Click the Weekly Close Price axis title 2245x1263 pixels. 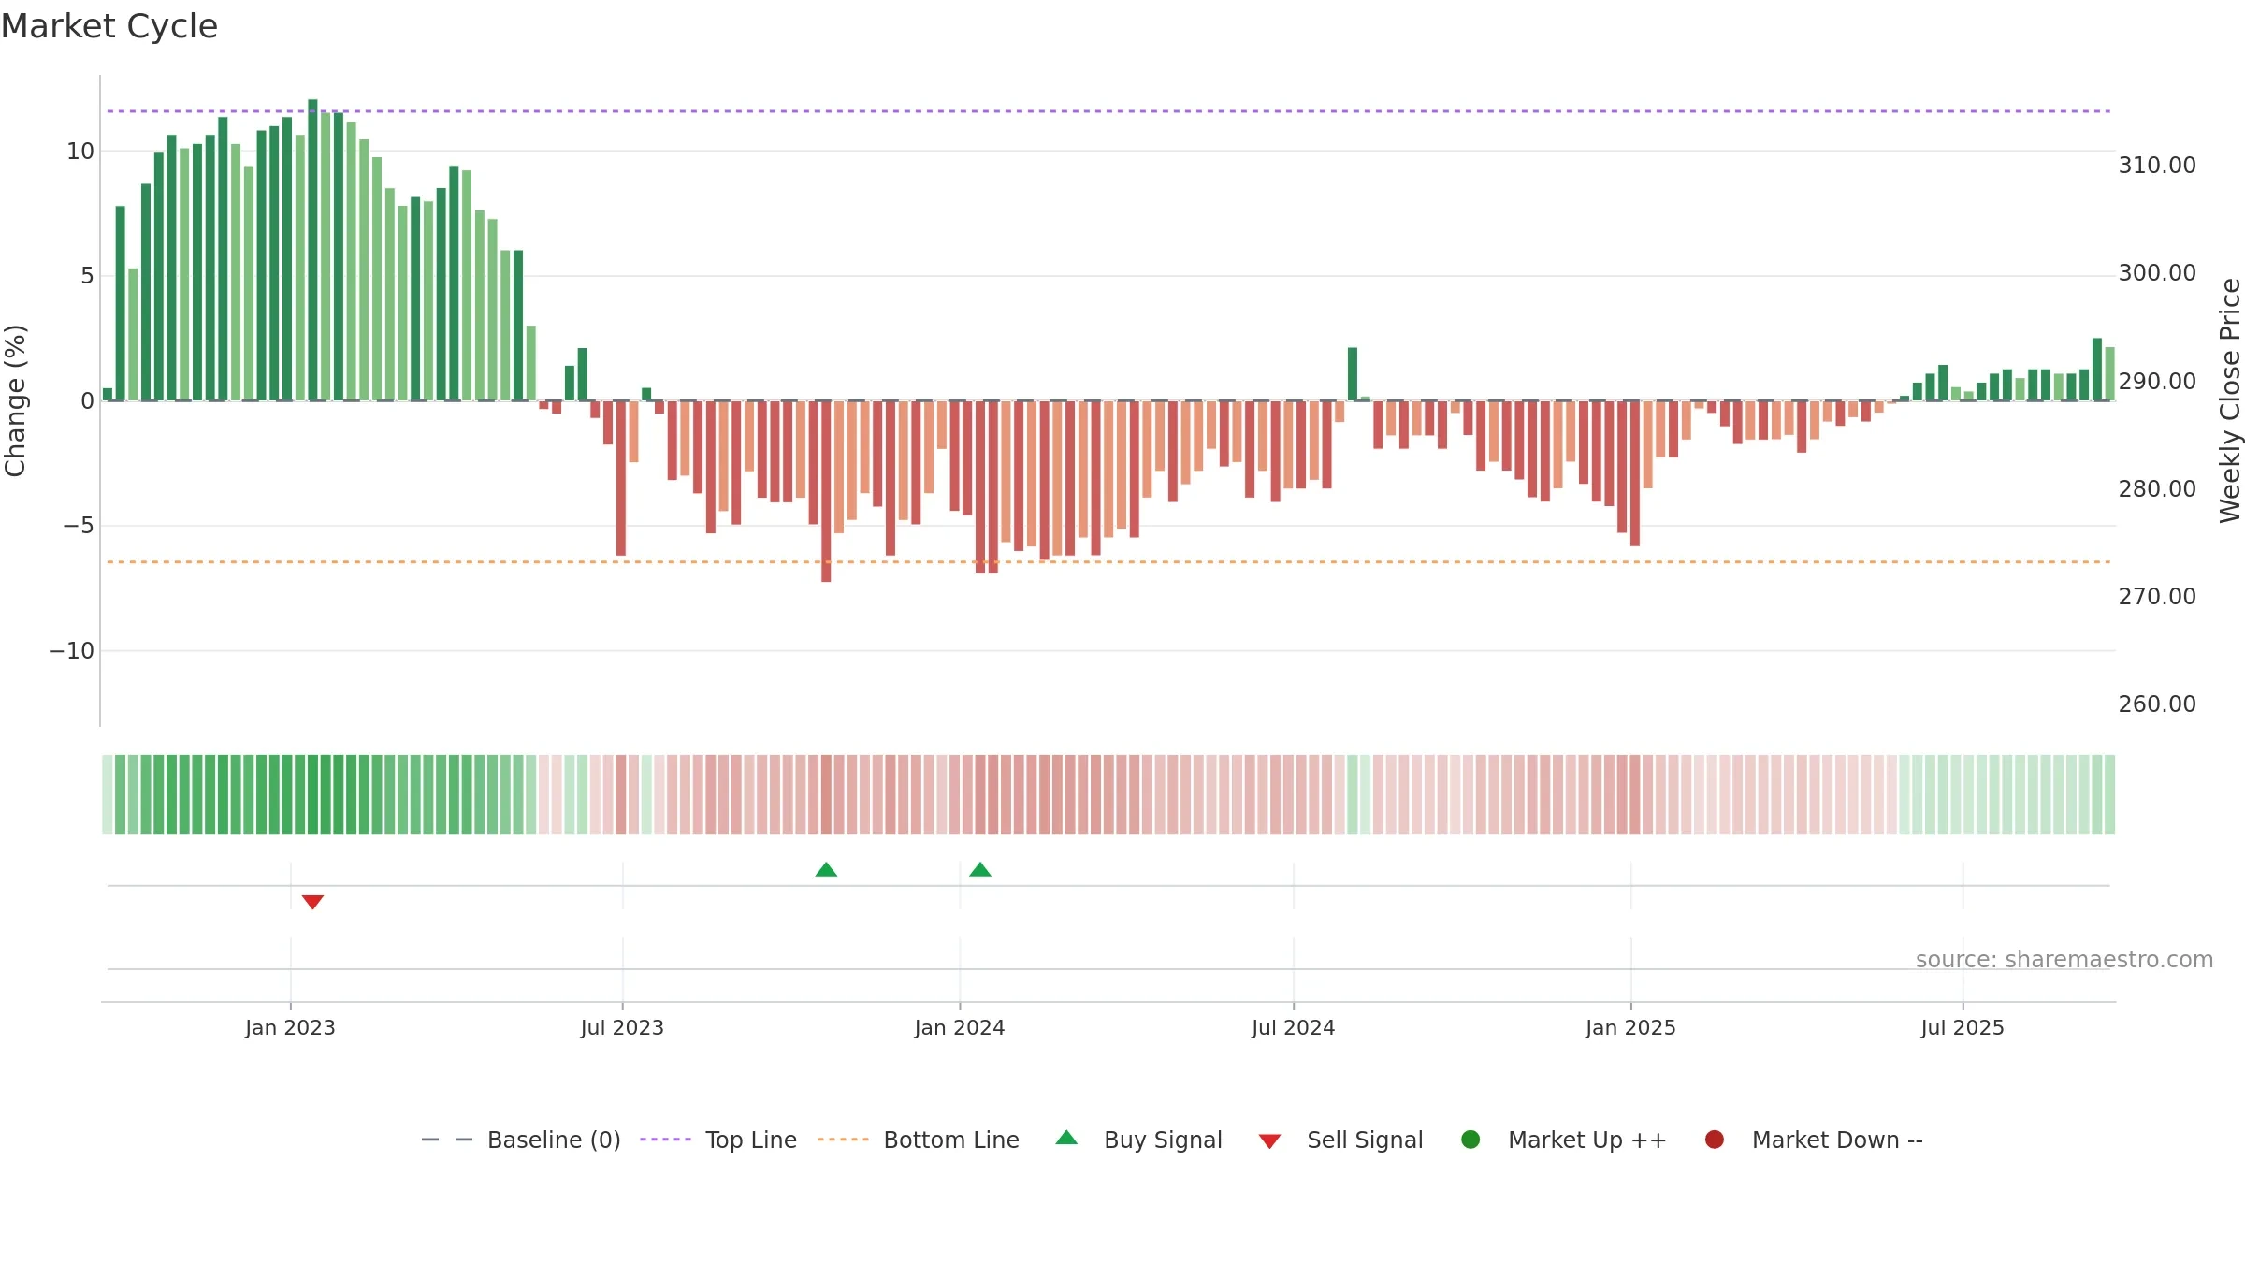coord(2230,400)
